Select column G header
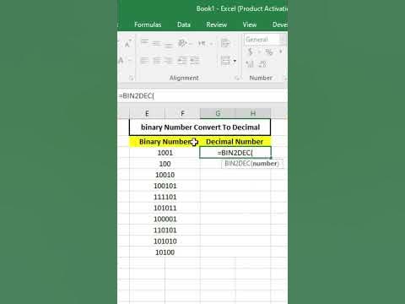Viewport: 405px width, 304px height. [218, 113]
